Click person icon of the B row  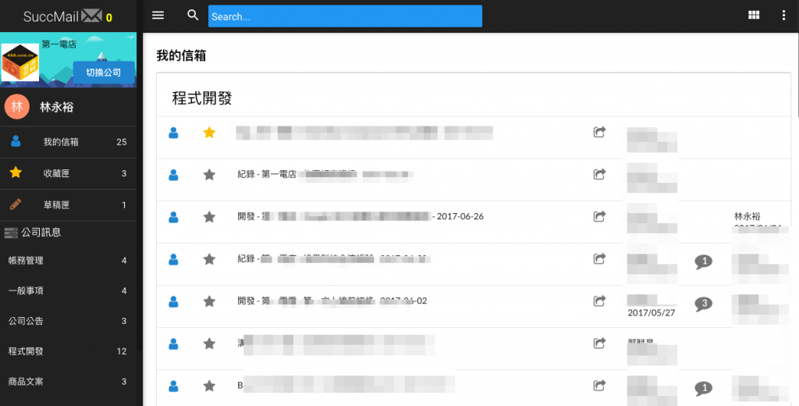173,386
